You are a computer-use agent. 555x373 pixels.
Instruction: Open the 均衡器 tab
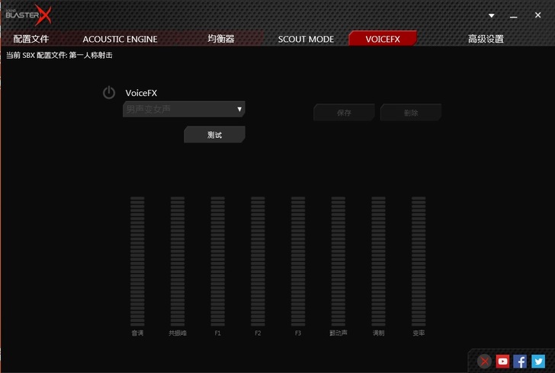point(221,39)
